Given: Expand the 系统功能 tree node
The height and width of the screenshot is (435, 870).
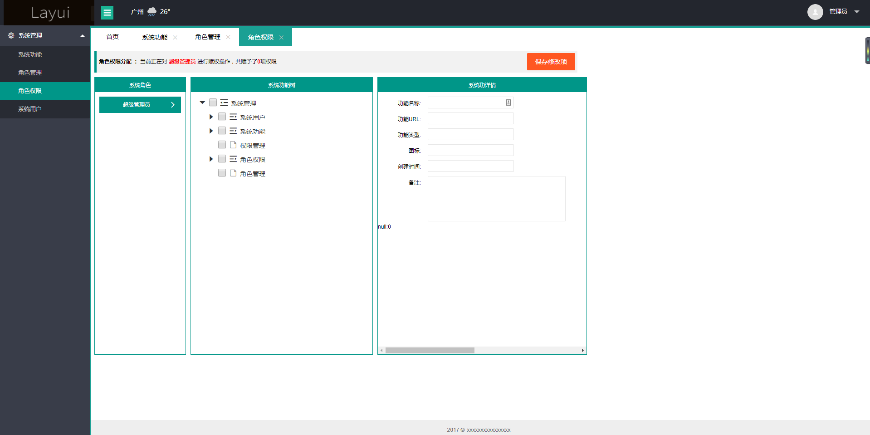Looking at the screenshot, I should click(x=211, y=131).
